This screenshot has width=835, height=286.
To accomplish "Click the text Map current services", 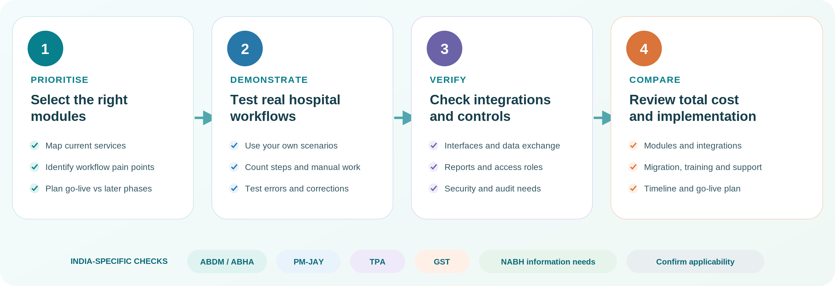I will [x=86, y=146].
